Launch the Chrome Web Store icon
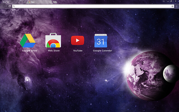This screenshot has height=112, width=179. (x=53, y=40)
